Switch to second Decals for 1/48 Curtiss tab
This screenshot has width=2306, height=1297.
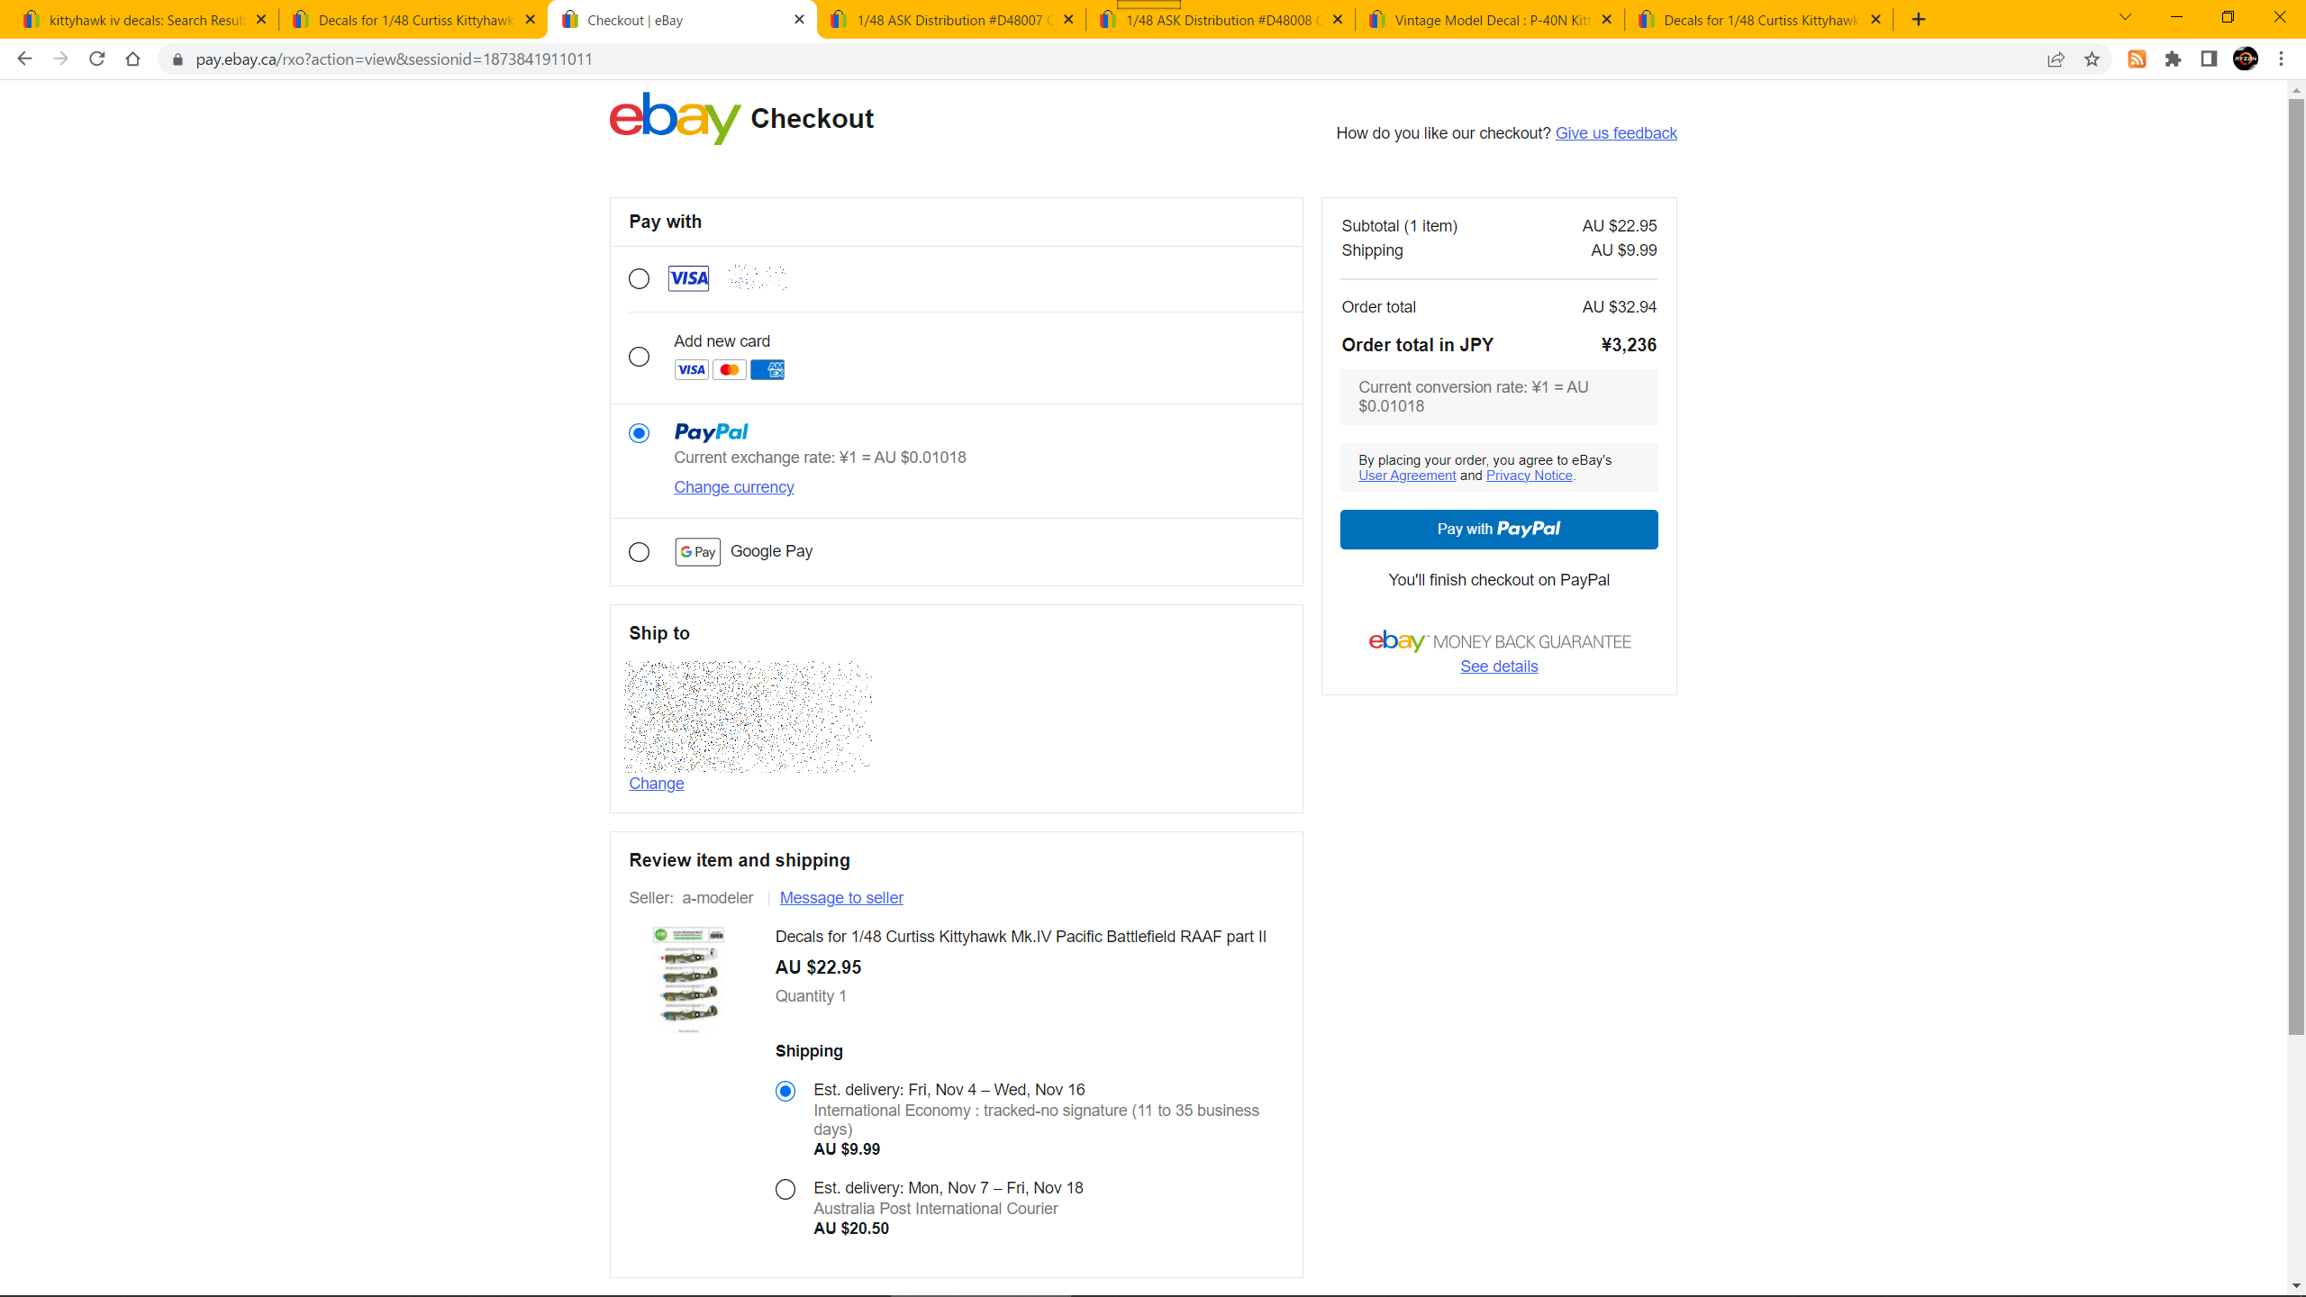point(412,20)
